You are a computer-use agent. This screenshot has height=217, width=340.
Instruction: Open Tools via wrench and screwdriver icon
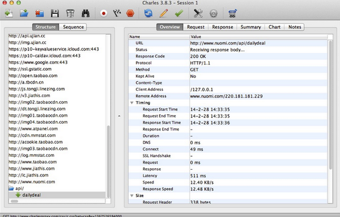coord(198,13)
